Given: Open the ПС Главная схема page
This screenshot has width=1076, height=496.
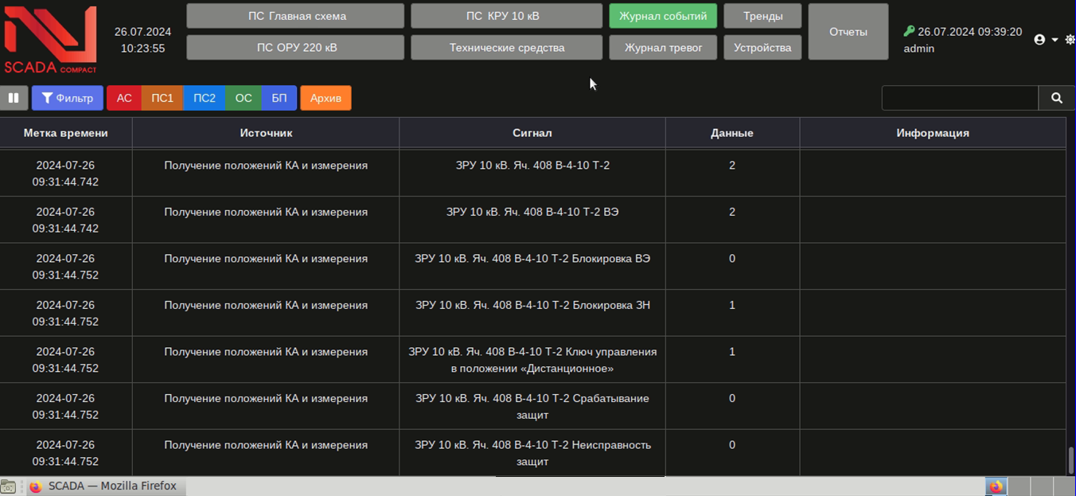Looking at the screenshot, I should [x=295, y=16].
